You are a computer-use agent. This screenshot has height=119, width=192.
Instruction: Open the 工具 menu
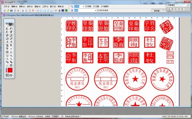click(45, 6)
